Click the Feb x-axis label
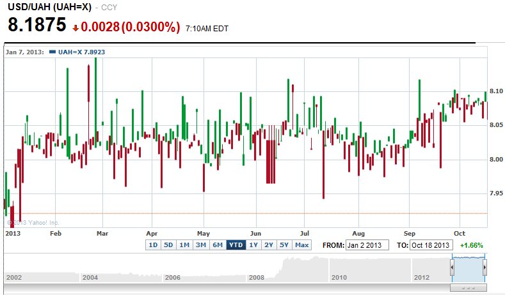This screenshot has width=505, height=295. point(56,233)
